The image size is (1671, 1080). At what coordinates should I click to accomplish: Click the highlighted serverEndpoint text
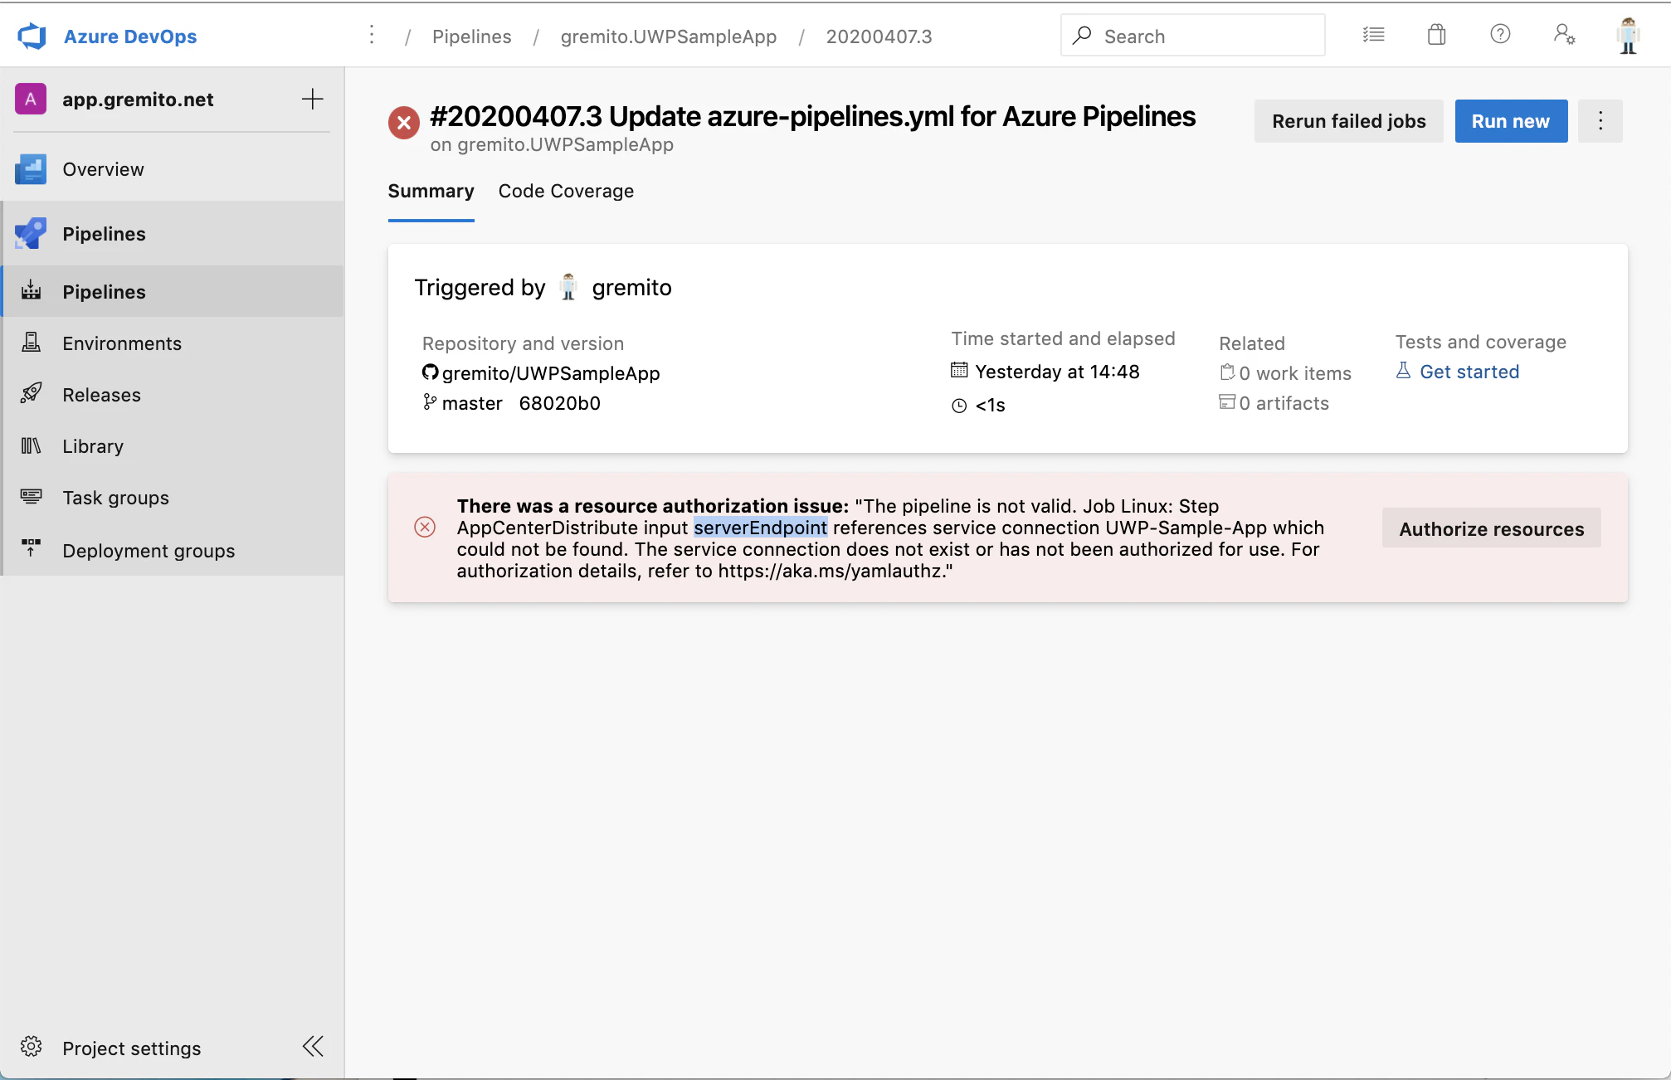(761, 528)
